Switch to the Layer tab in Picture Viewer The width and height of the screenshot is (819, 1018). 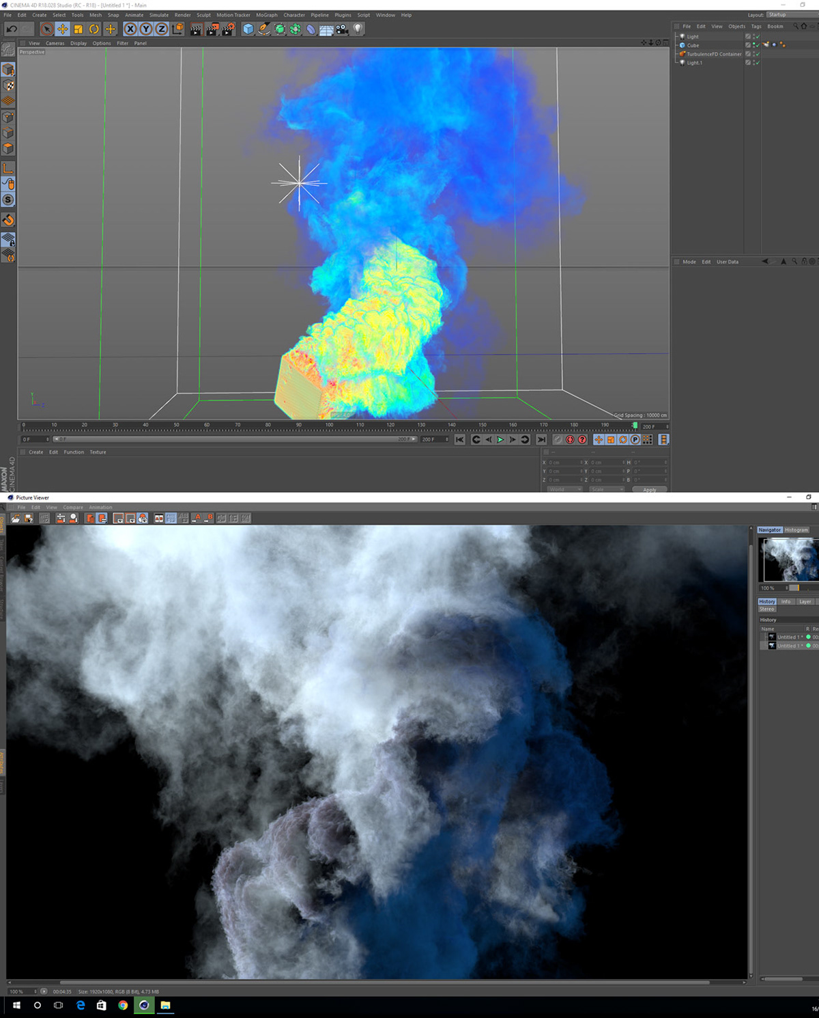coord(805,602)
